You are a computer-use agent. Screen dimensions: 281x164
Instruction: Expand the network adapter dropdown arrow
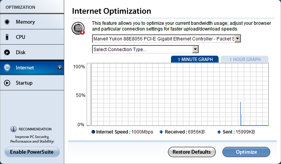tap(237, 39)
